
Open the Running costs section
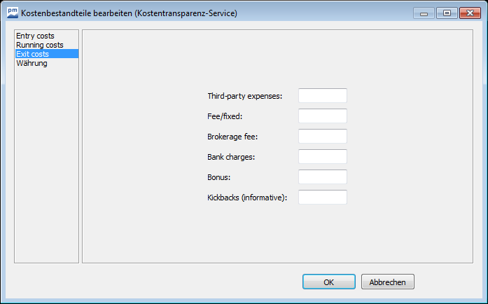pyautogui.click(x=39, y=45)
